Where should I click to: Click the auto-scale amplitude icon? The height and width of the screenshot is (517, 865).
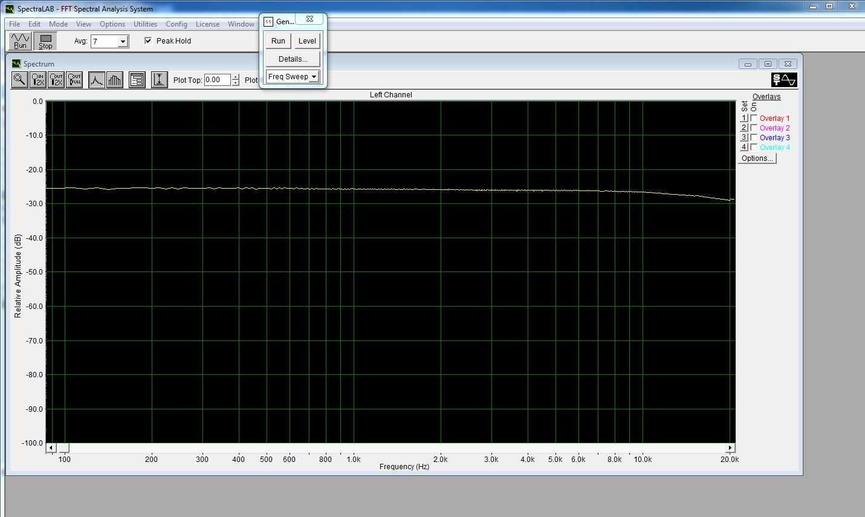point(159,80)
